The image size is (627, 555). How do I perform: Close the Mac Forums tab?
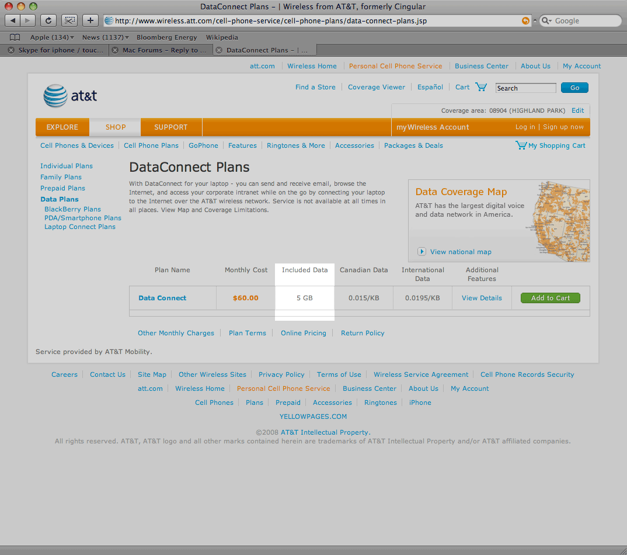pos(115,50)
